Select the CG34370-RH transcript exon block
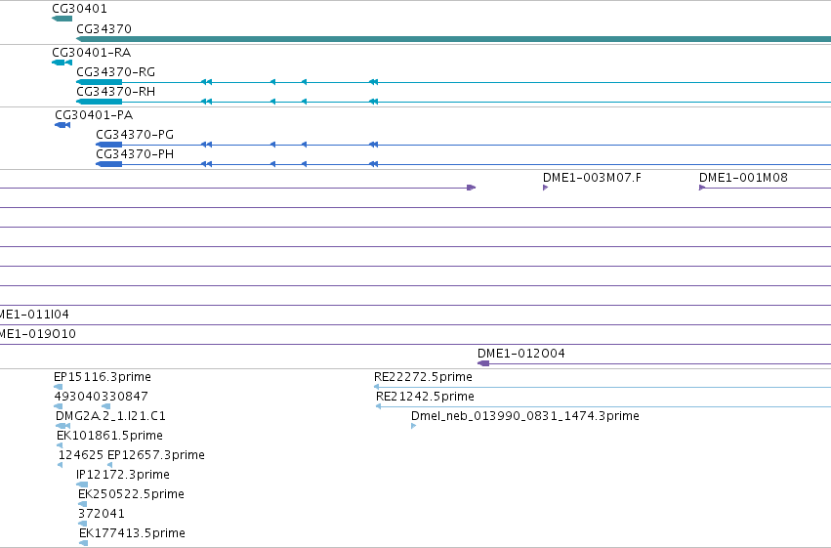 99,102
